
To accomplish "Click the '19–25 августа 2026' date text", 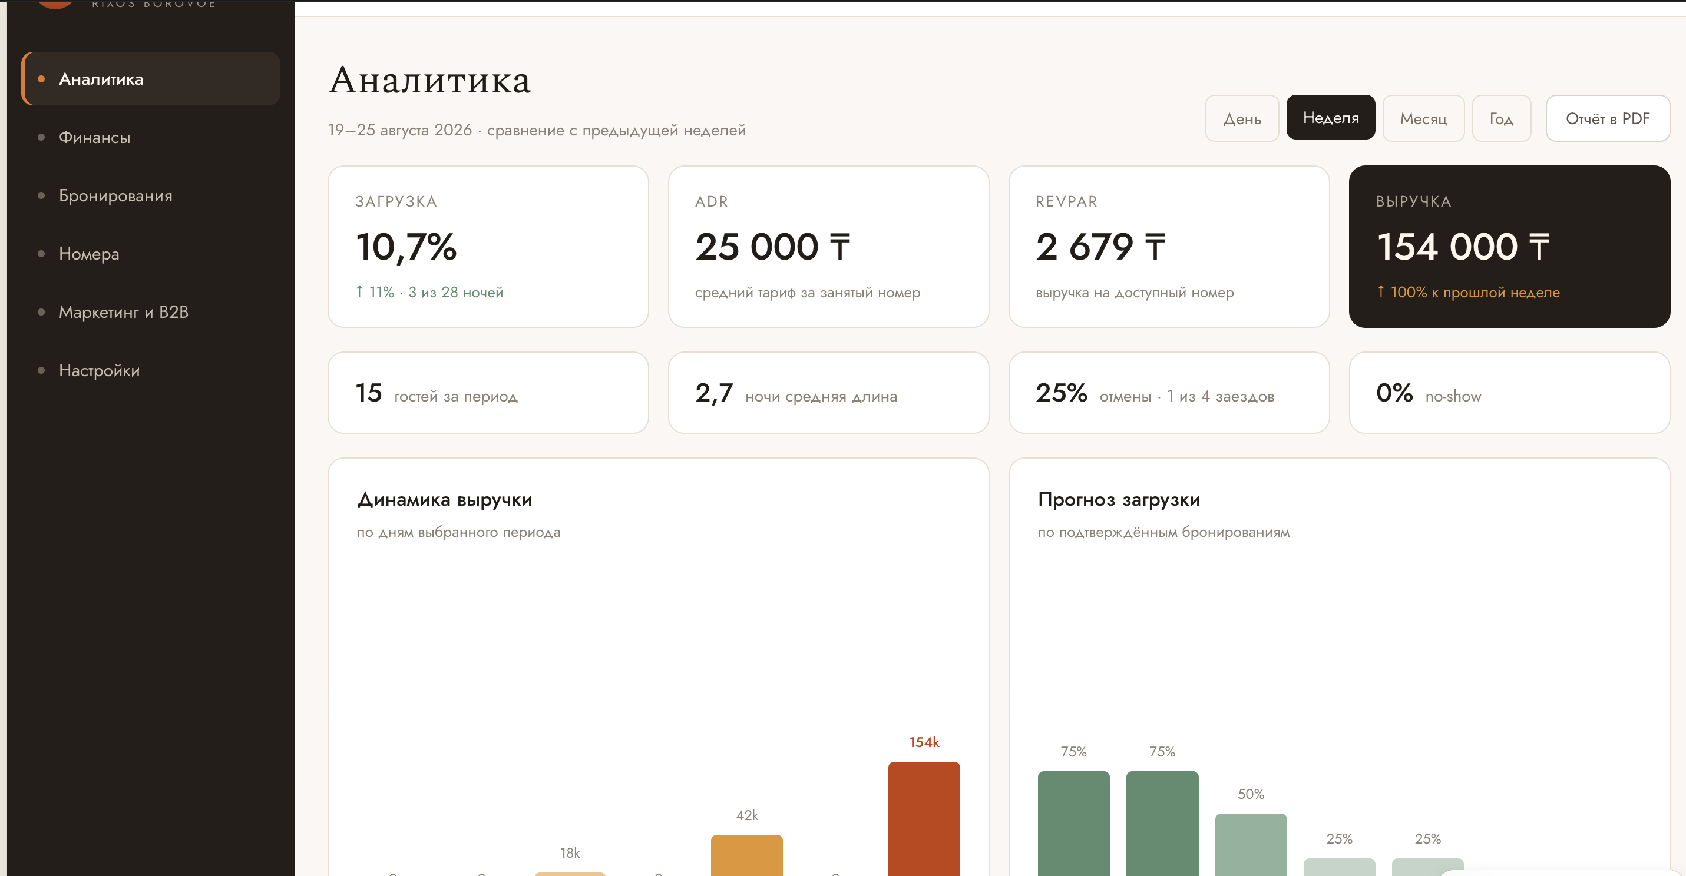I will click(x=399, y=130).
